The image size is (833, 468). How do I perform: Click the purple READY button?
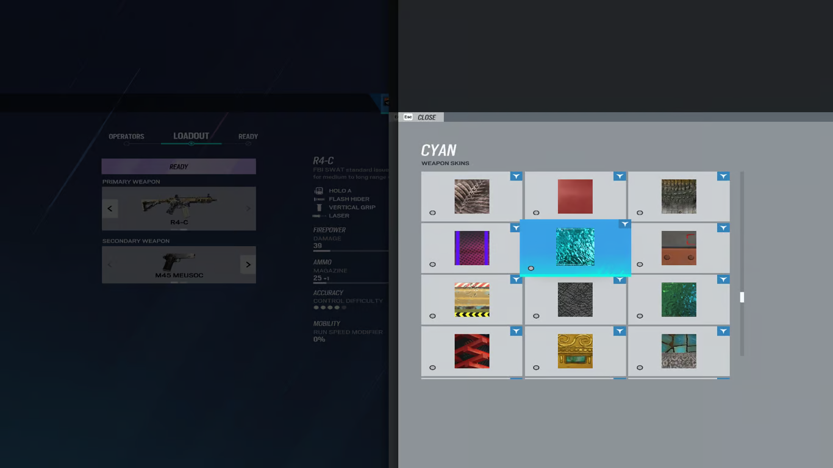[179, 166]
